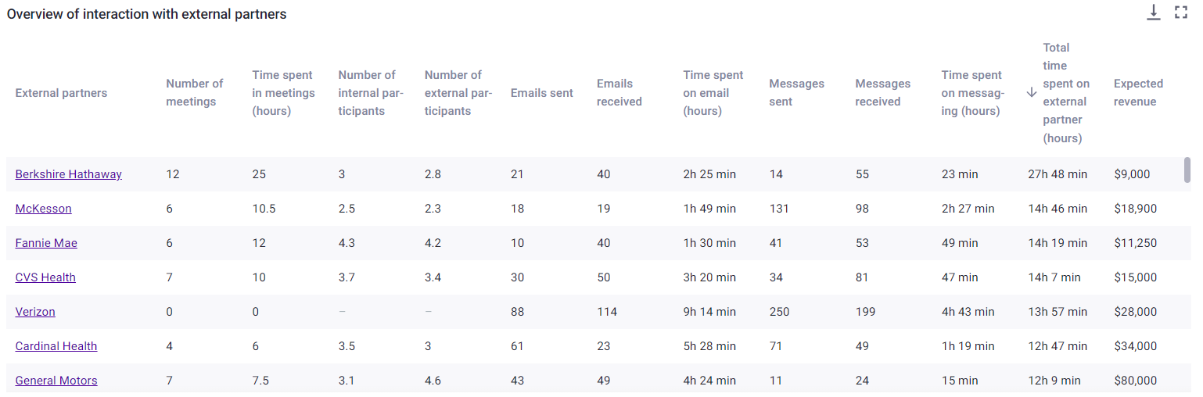Screen dimensions: 1203x397
Task: Sort by Emails received column header
Action: coord(619,92)
